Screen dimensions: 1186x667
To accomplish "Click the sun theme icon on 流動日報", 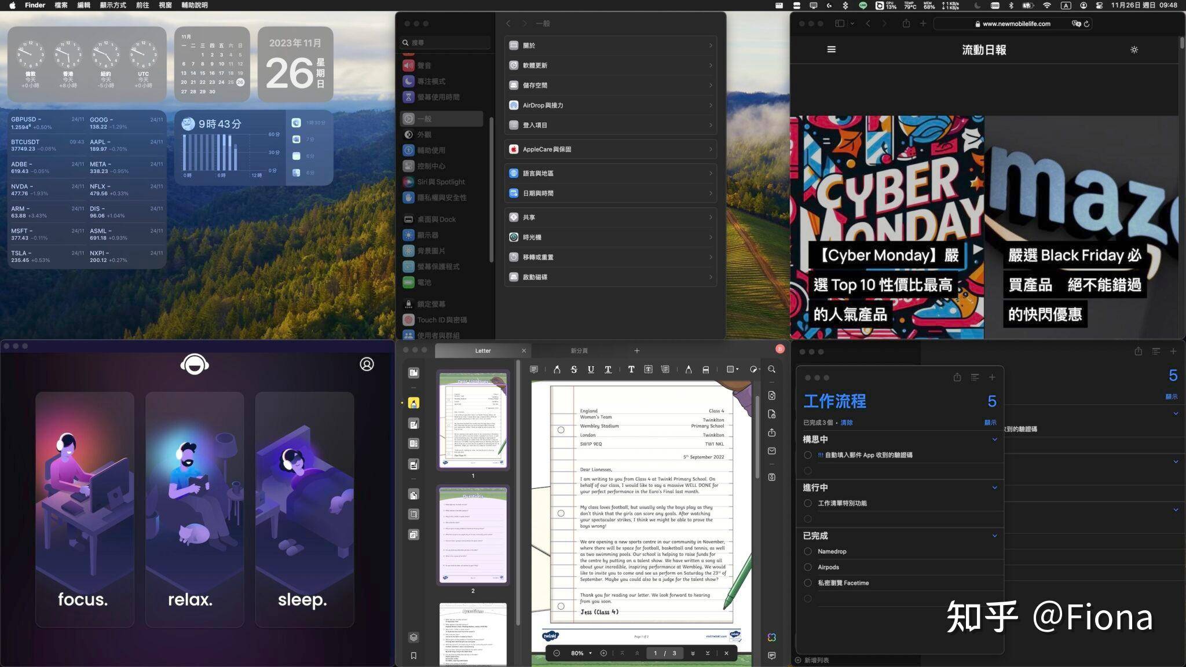I will [x=1134, y=50].
